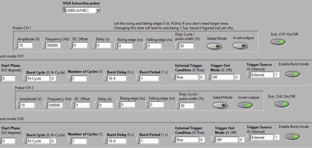This screenshot has height=148, width=312.
Task: Click the CH 2 Delay (s) field
Action: (106, 105)
